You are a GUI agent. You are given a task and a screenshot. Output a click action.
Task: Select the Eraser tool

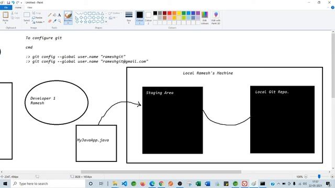point(50,21)
